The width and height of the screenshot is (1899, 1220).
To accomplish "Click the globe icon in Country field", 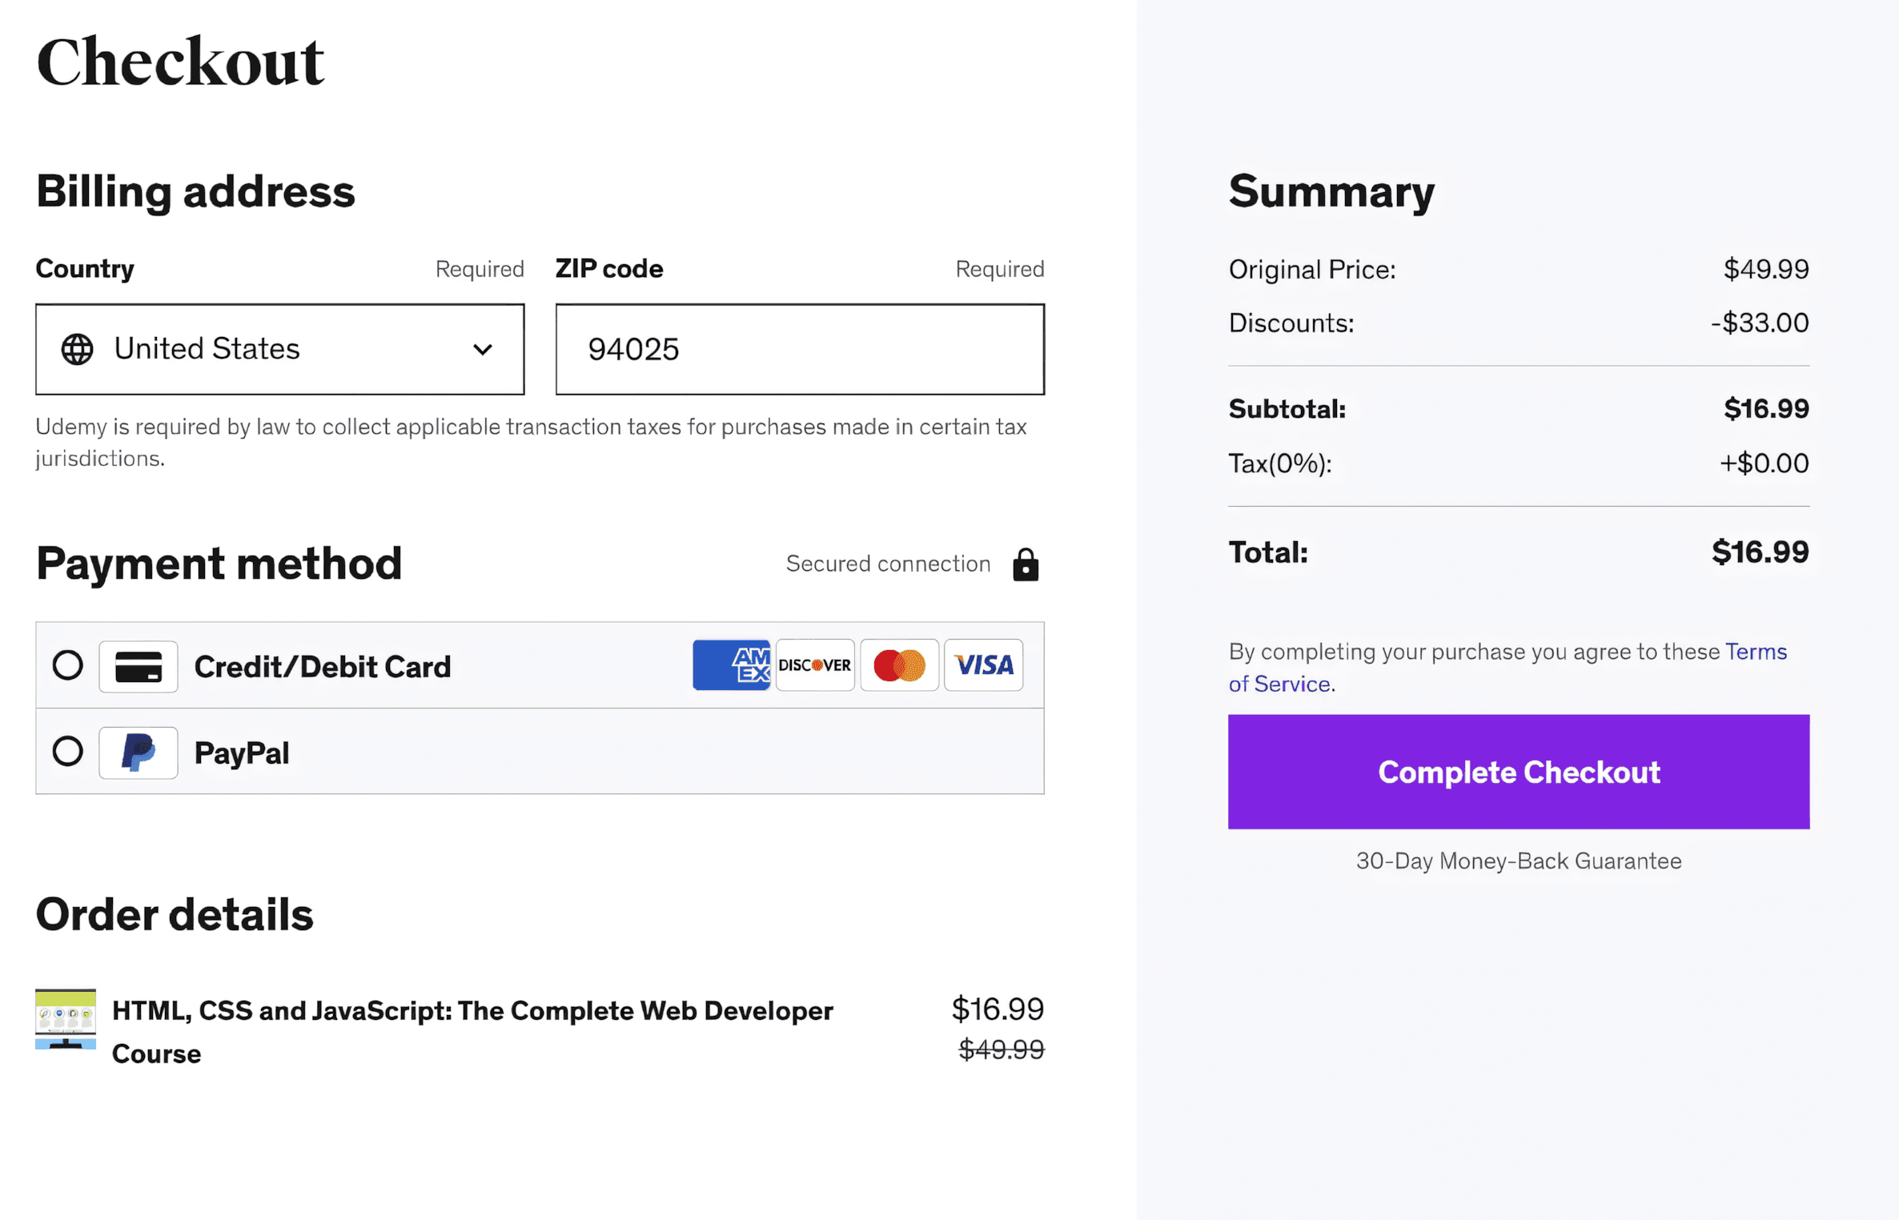I will (x=78, y=350).
